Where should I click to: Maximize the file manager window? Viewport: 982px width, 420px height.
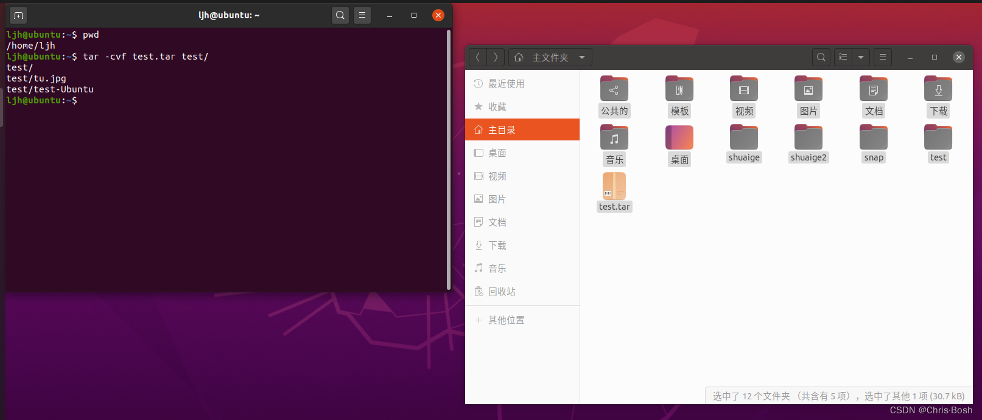[x=935, y=57]
